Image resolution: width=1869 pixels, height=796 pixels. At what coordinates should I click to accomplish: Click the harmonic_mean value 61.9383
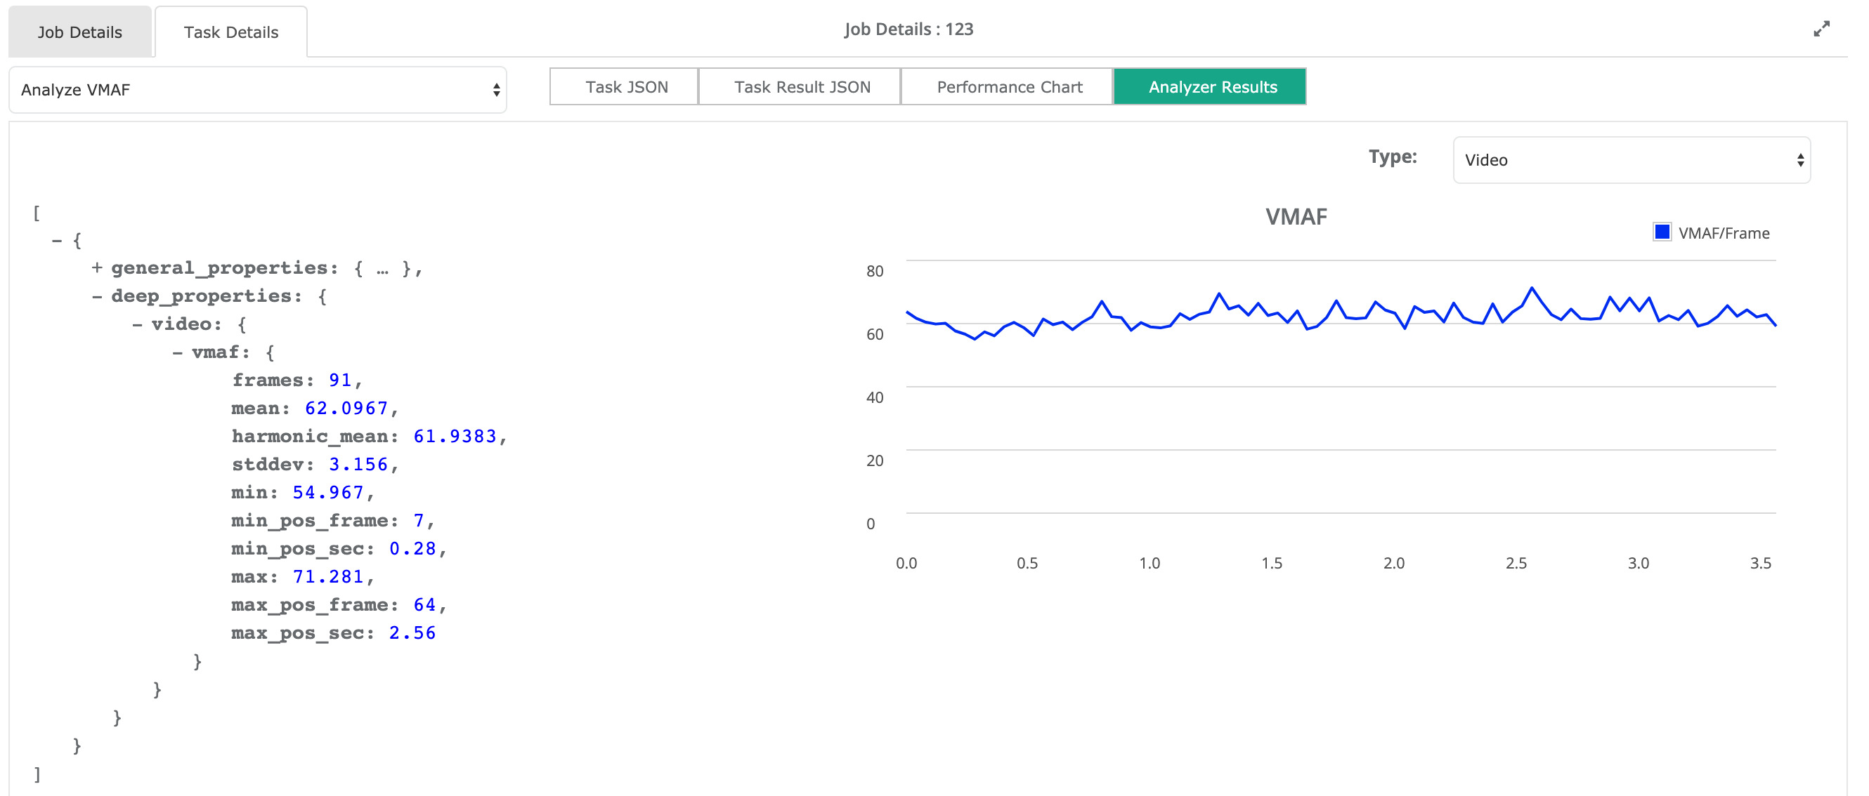pos(455,437)
